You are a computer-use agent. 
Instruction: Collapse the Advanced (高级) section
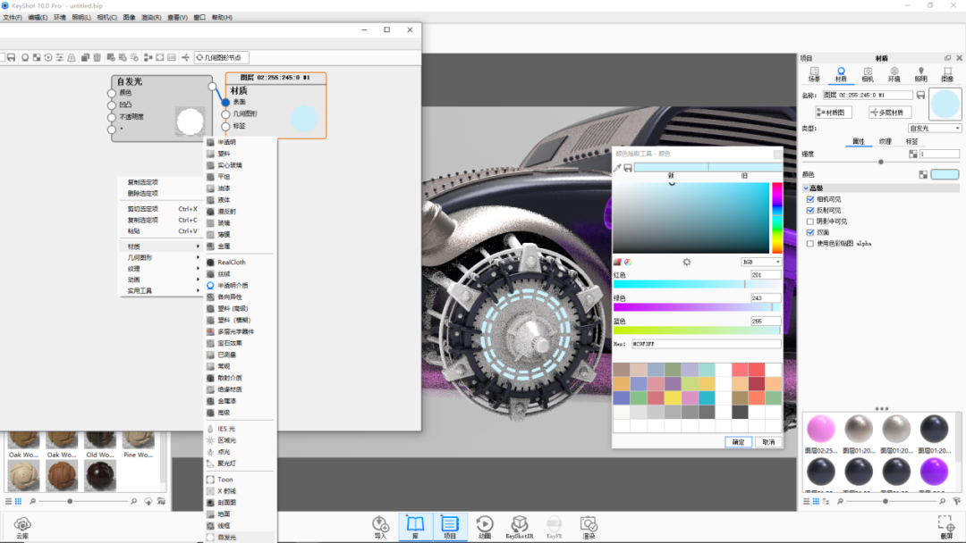pos(806,188)
